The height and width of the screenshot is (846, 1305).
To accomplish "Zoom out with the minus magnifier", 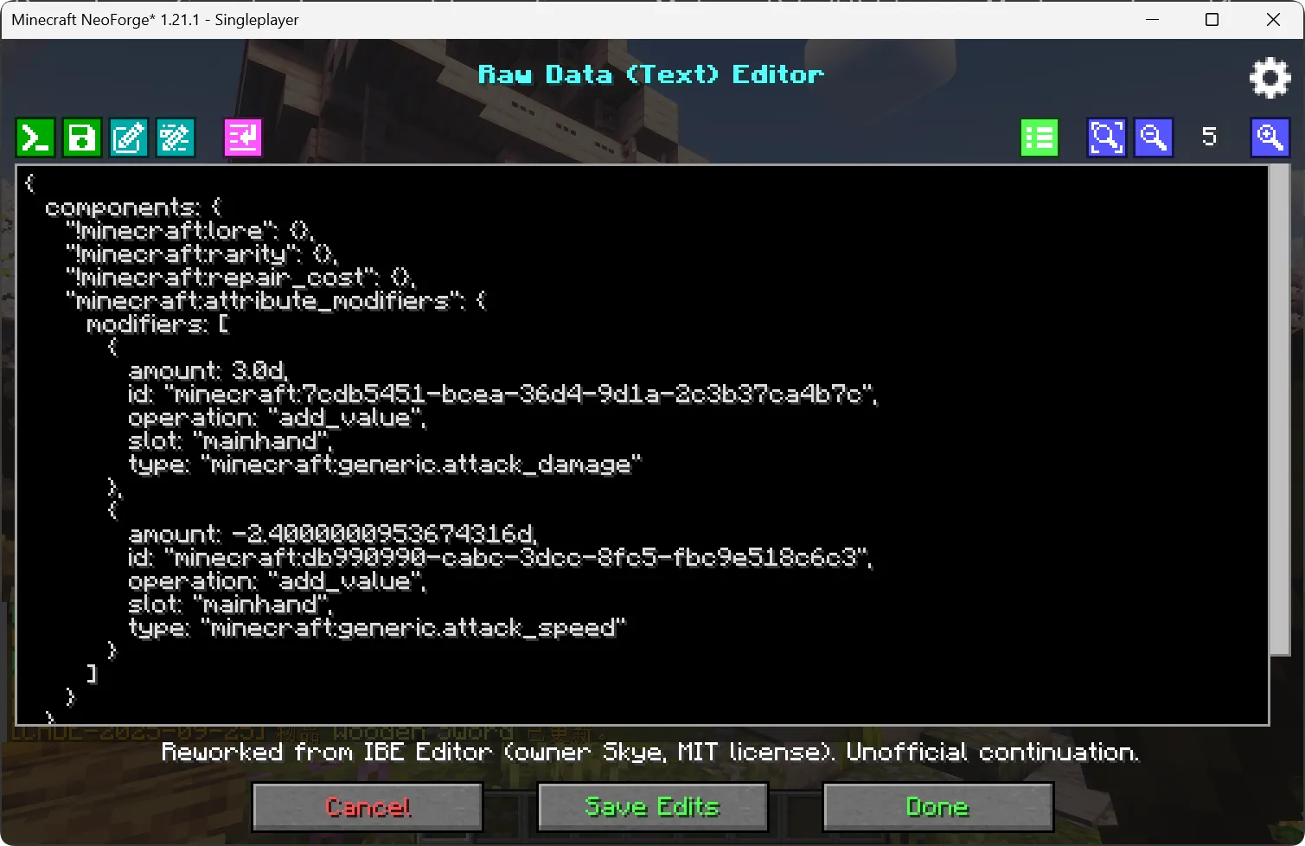I will (1153, 138).
